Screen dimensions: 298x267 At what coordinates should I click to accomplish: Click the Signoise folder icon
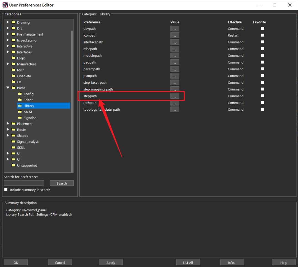pyautogui.click(x=20, y=118)
